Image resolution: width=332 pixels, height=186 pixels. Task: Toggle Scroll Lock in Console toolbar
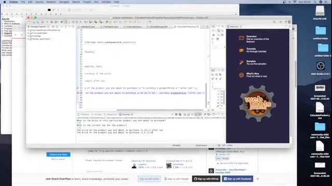[189, 115]
